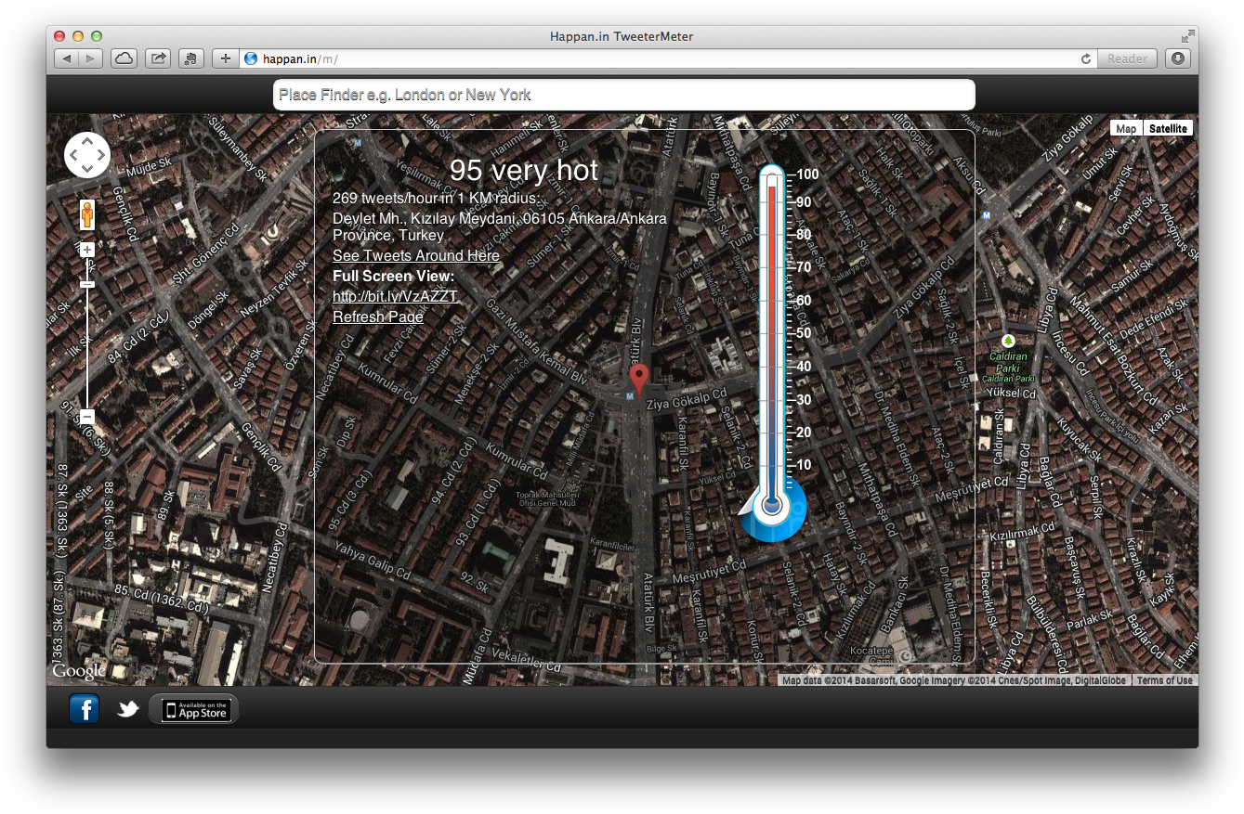Click the Terms of Use link
This screenshot has height=814, width=1244.
(1164, 679)
